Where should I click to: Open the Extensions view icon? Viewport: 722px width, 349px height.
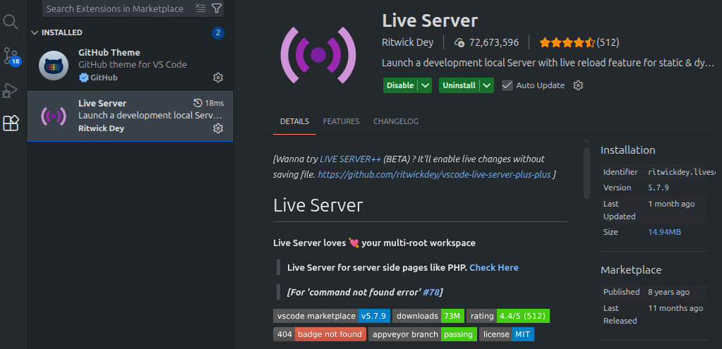click(x=11, y=123)
